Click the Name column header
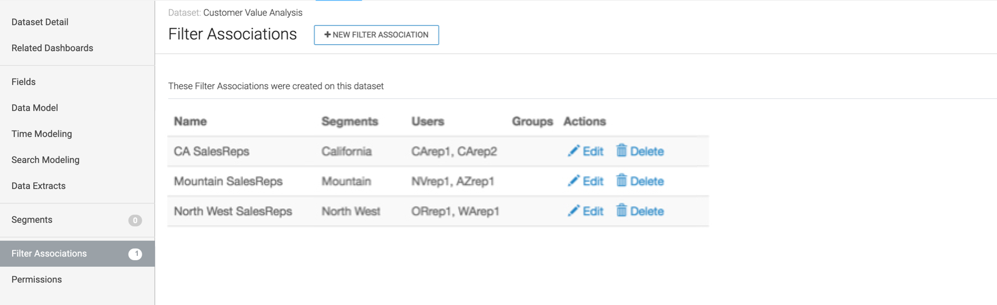 [190, 122]
